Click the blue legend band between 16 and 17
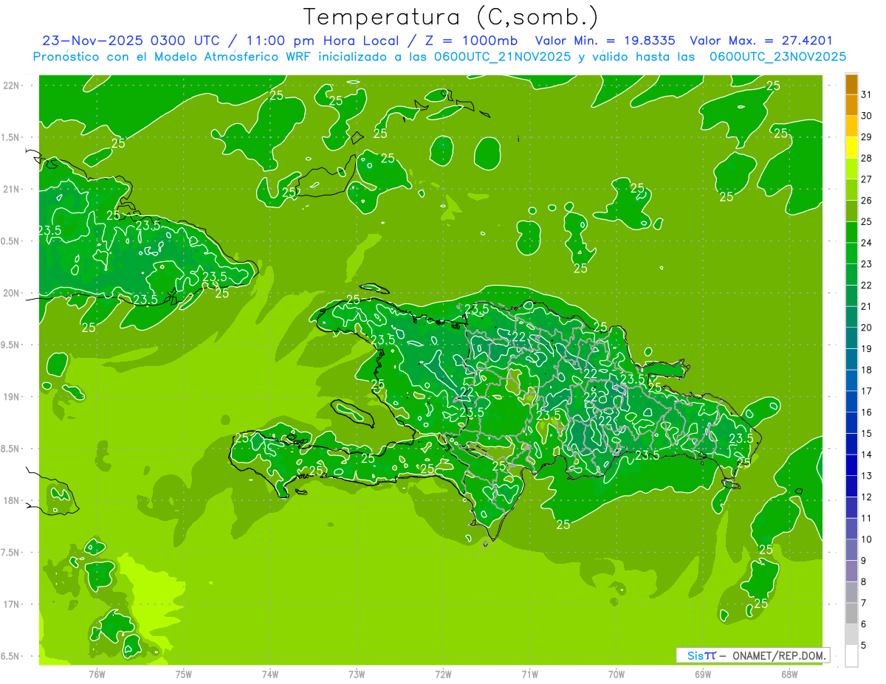 [x=851, y=401]
